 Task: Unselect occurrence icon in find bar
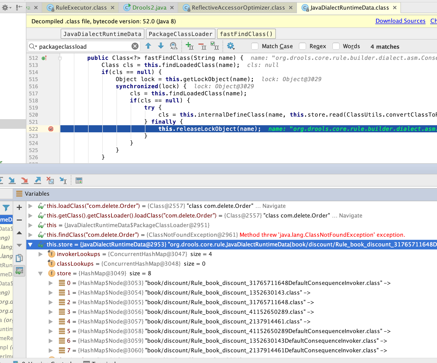pos(202,46)
